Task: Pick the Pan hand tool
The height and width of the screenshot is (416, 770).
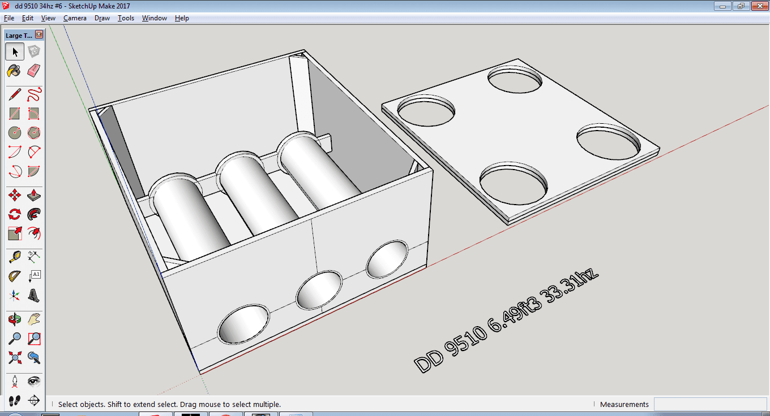Action: point(34,319)
